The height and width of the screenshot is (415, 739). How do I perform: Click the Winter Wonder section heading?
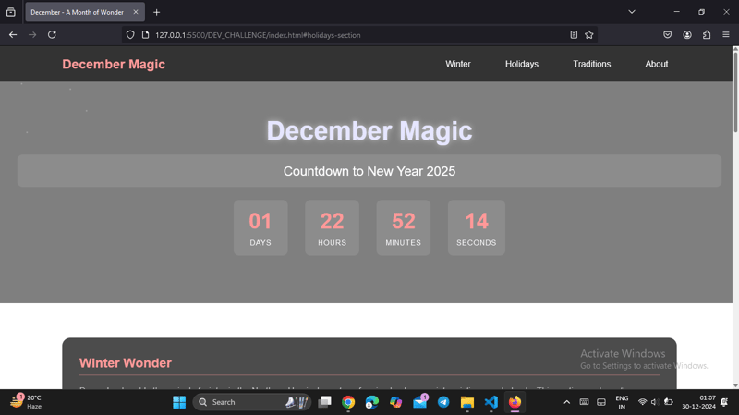click(126, 363)
